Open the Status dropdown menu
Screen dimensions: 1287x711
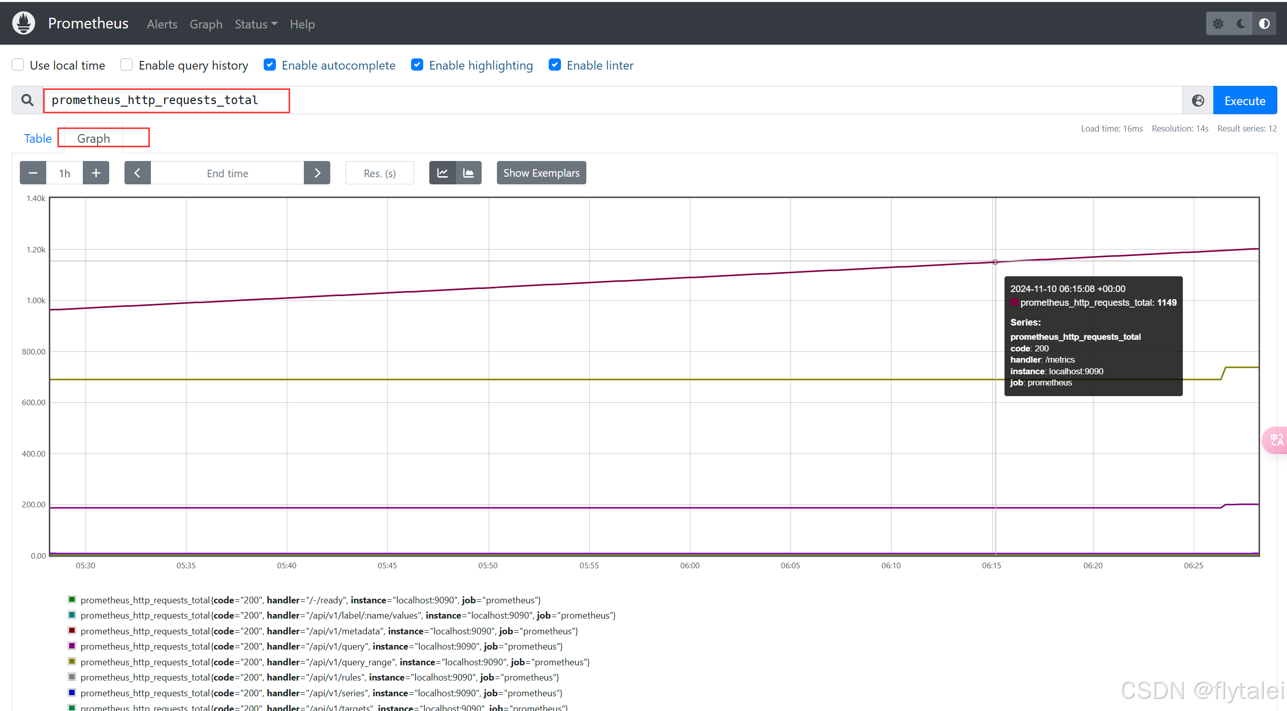(x=256, y=24)
